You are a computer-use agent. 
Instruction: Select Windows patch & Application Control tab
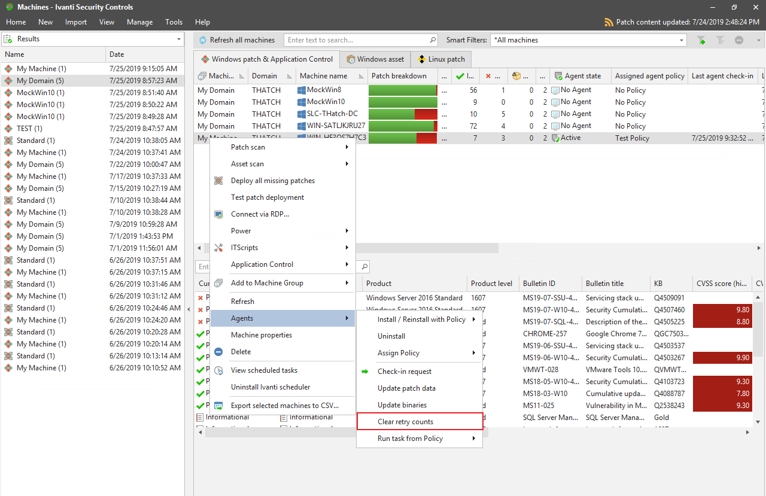pos(267,59)
